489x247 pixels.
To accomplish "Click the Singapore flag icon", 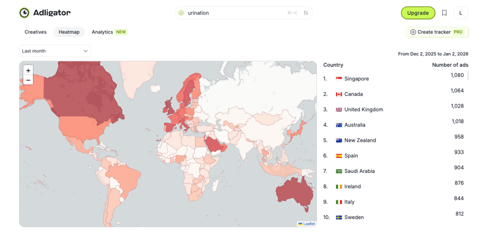I will point(339,79).
